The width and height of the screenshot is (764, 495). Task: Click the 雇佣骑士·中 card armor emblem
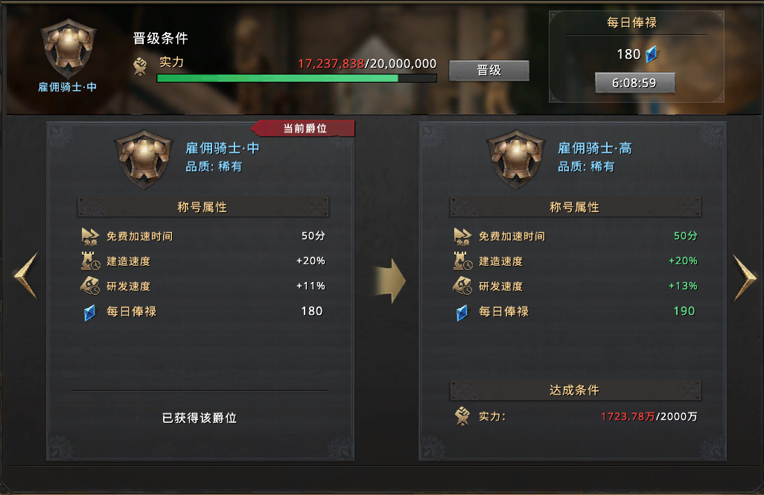tap(144, 159)
